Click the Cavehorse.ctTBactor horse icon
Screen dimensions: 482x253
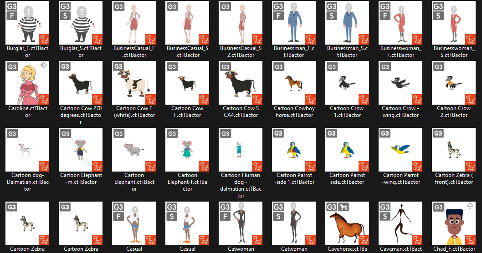pyautogui.click(x=347, y=223)
